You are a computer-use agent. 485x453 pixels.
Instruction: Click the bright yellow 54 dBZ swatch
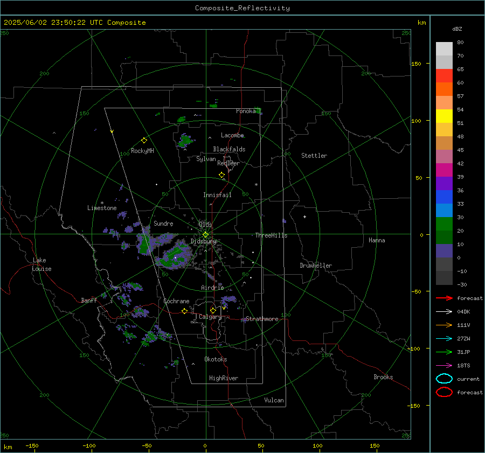(444, 116)
